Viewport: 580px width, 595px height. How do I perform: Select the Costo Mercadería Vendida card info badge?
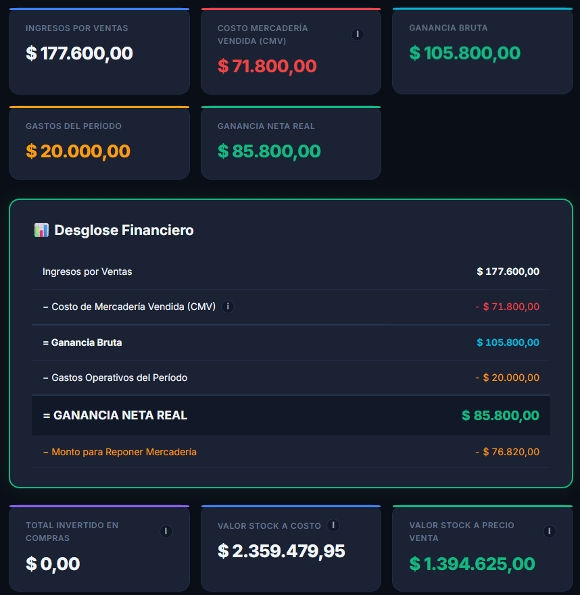358,34
